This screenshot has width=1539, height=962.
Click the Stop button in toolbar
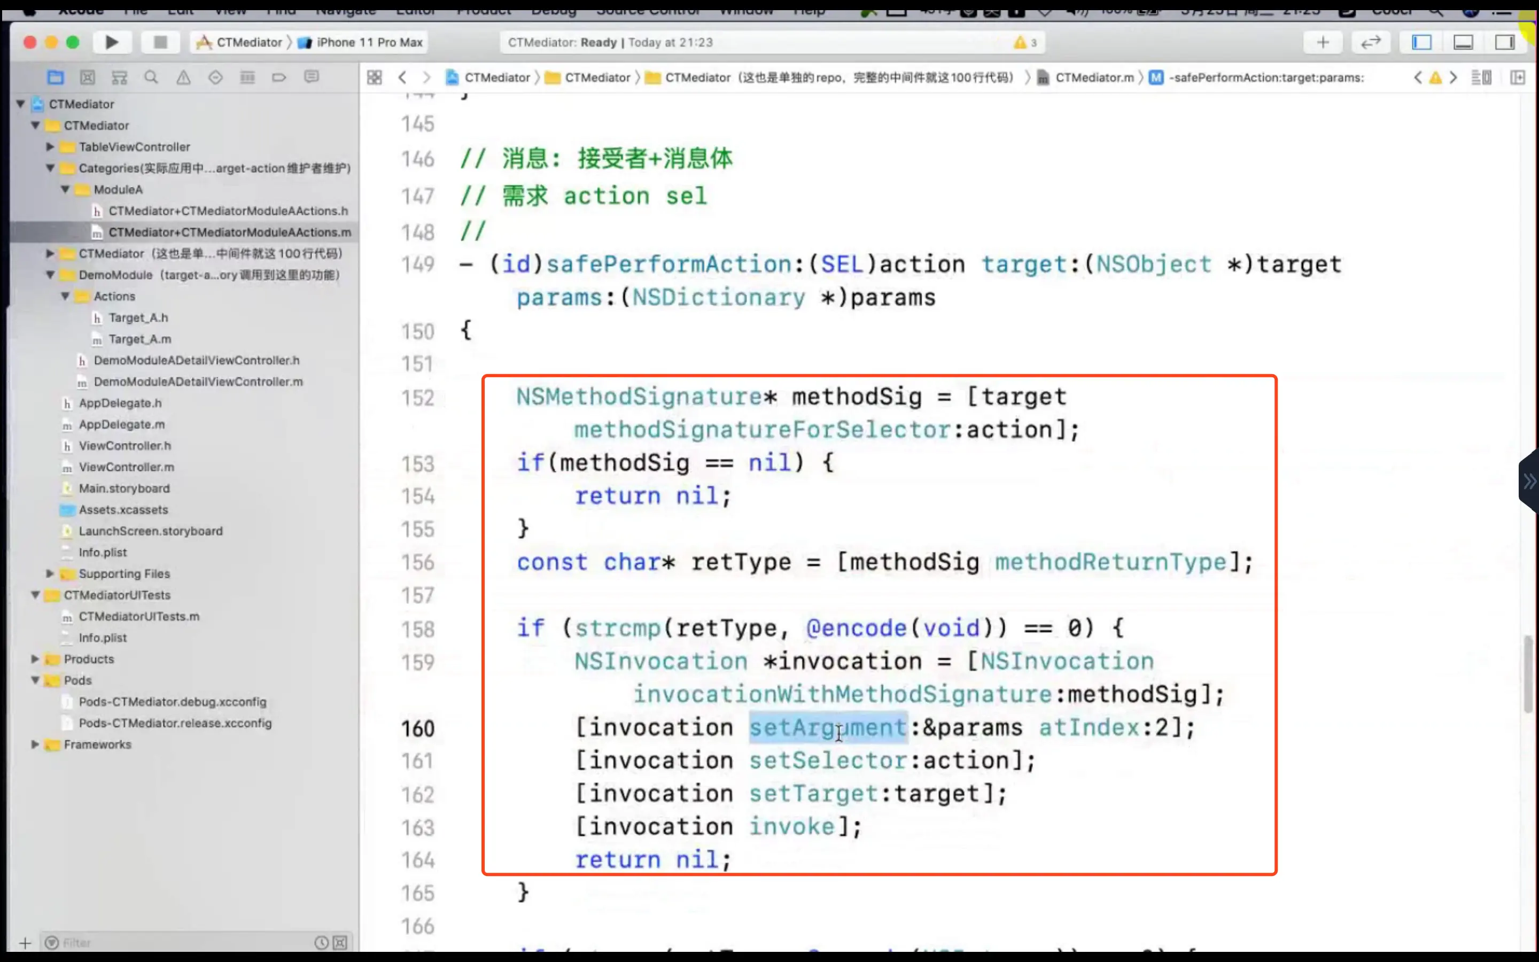coord(160,43)
